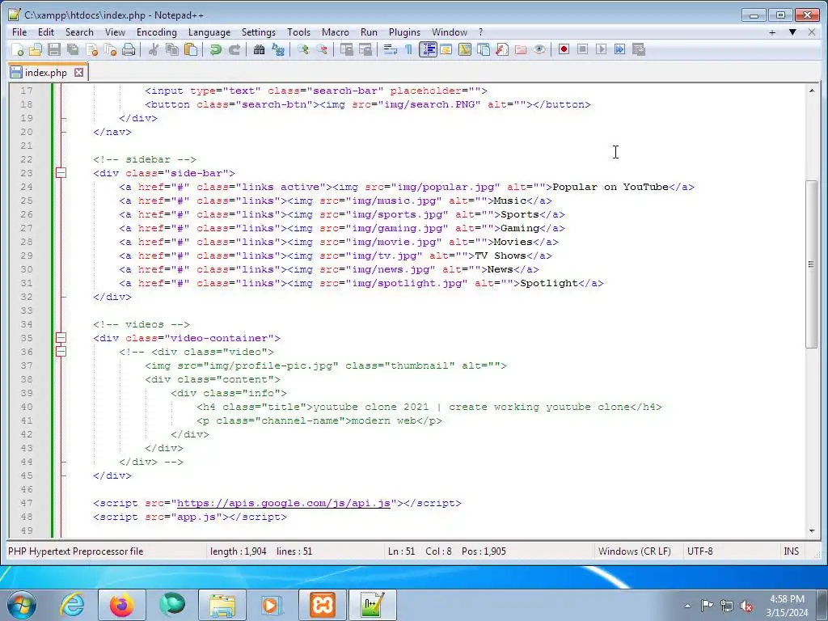Open the Language menu
The height and width of the screenshot is (621, 828).
click(x=209, y=32)
